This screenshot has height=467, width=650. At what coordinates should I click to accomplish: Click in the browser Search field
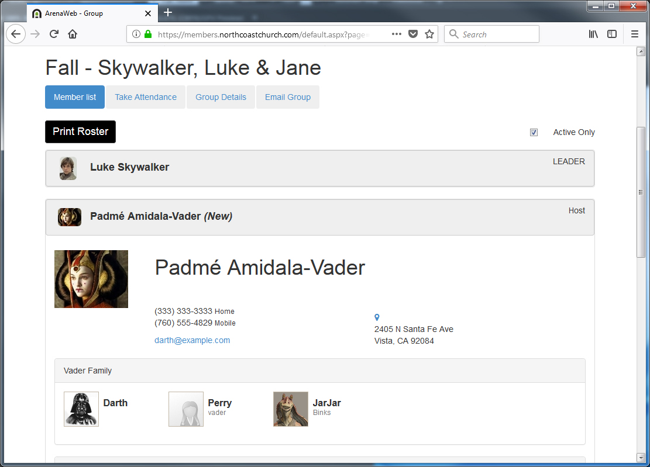point(497,34)
